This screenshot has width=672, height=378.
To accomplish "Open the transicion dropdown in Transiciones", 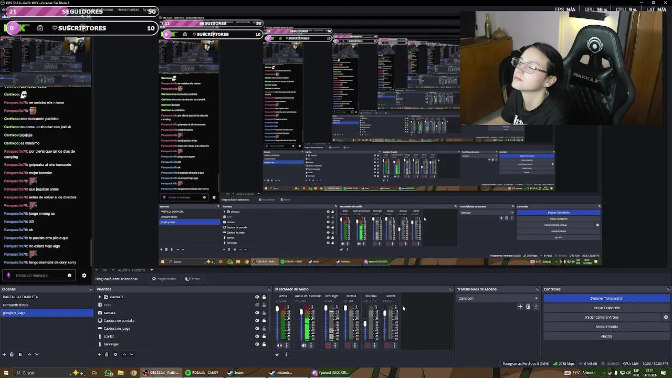I will (x=498, y=298).
